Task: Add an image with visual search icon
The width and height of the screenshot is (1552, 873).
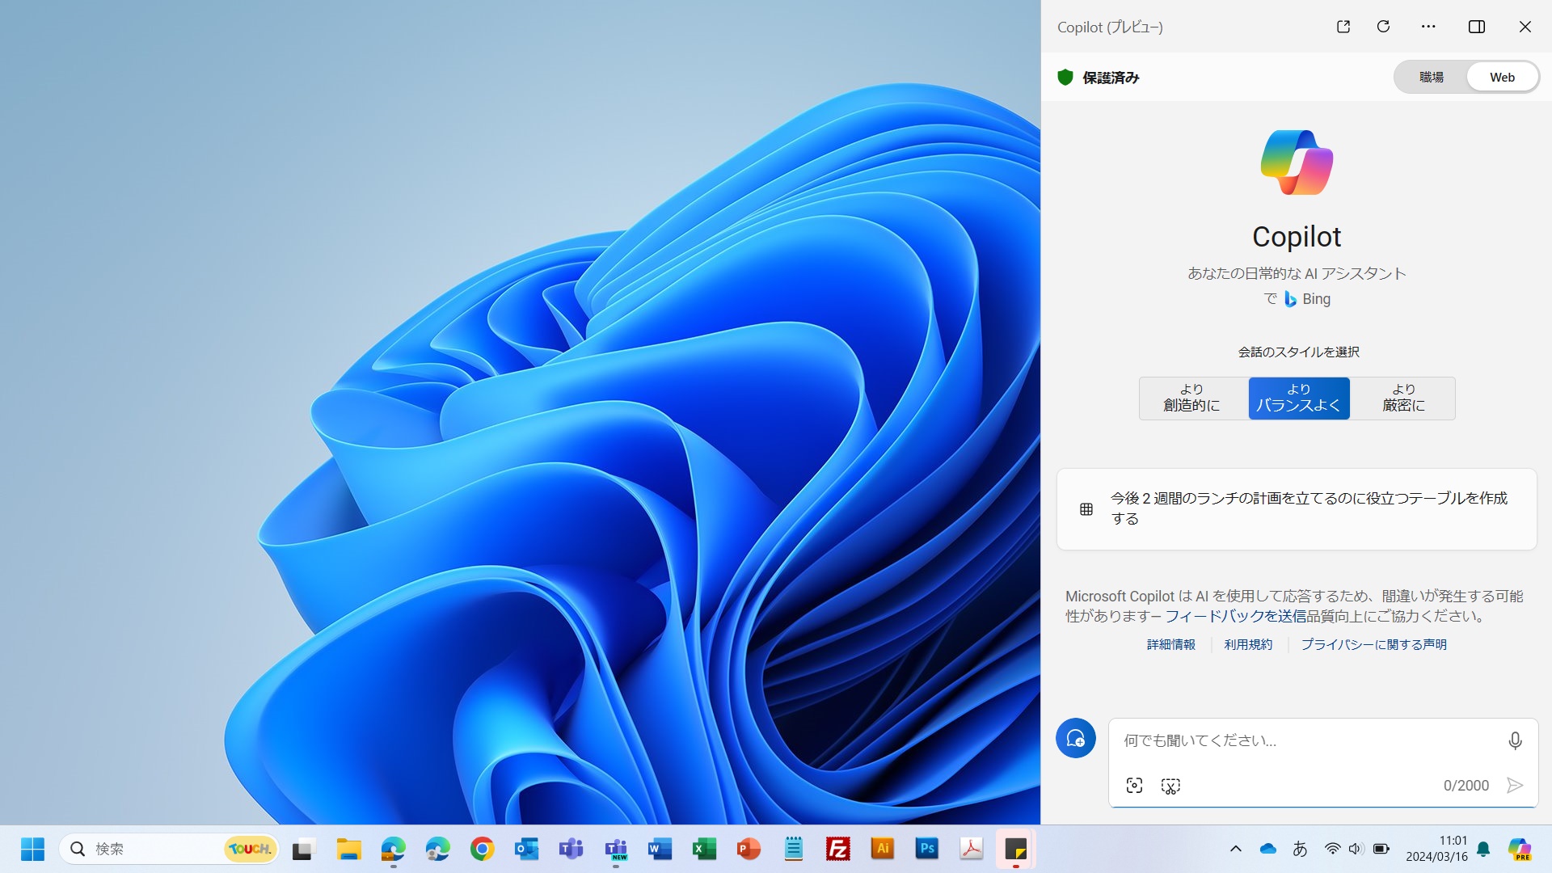Action: (x=1135, y=786)
